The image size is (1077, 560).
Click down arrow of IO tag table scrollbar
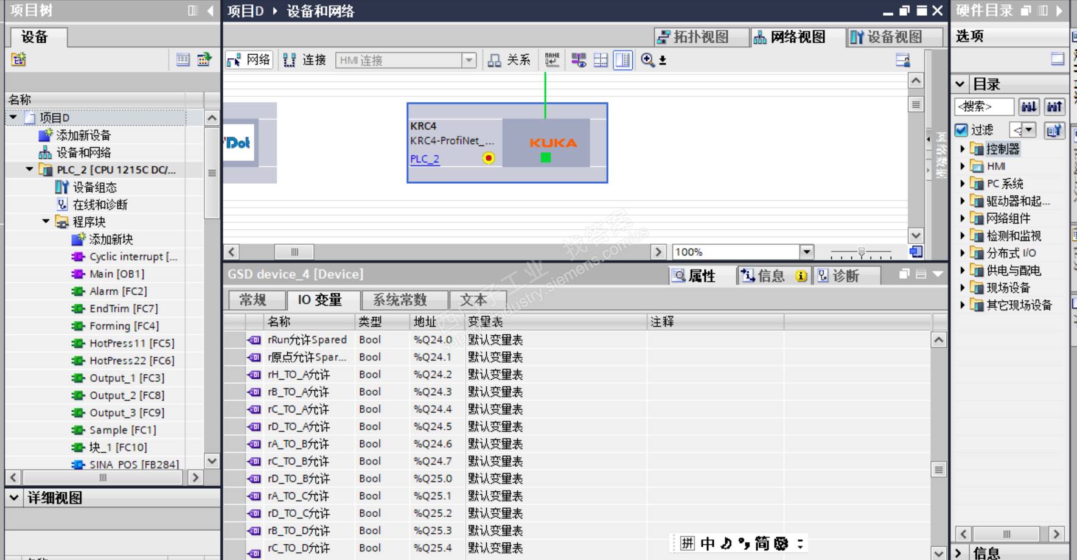click(x=939, y=553)
